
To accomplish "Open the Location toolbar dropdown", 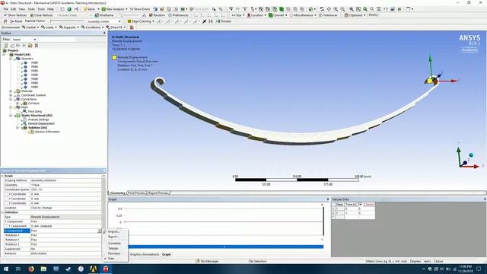I will coord(256,15).
